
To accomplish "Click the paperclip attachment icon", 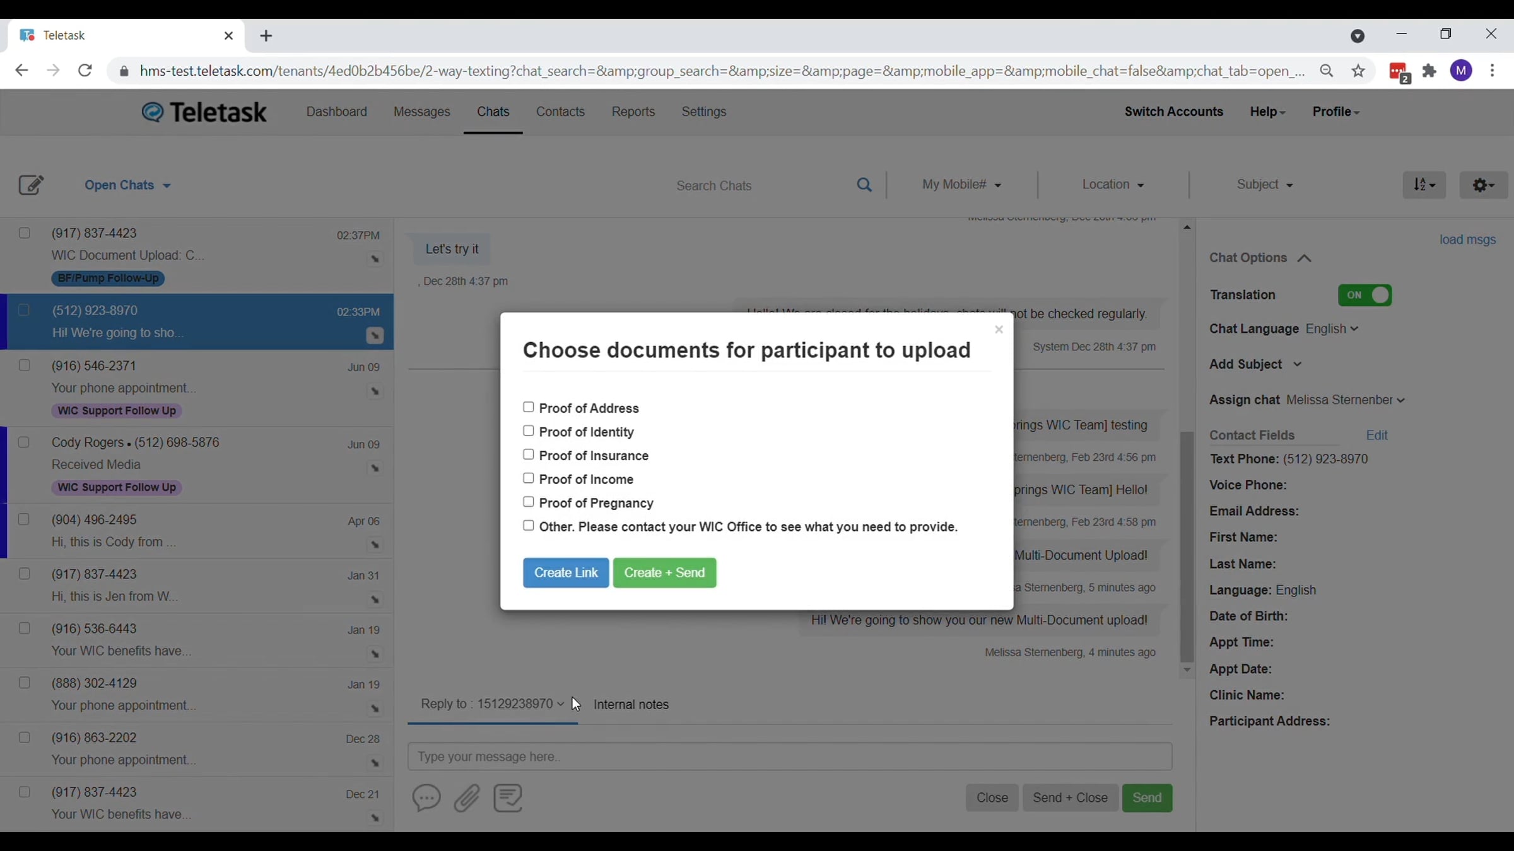I will point(467,797).
